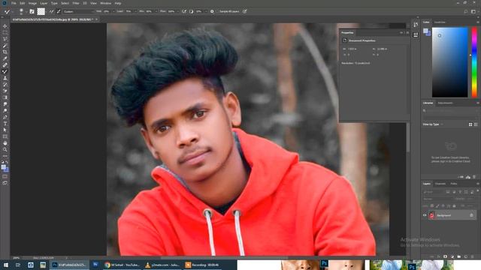Select the active Mixer Brush tool
Viewport: 481px width, 270px height.
point(5,72)
